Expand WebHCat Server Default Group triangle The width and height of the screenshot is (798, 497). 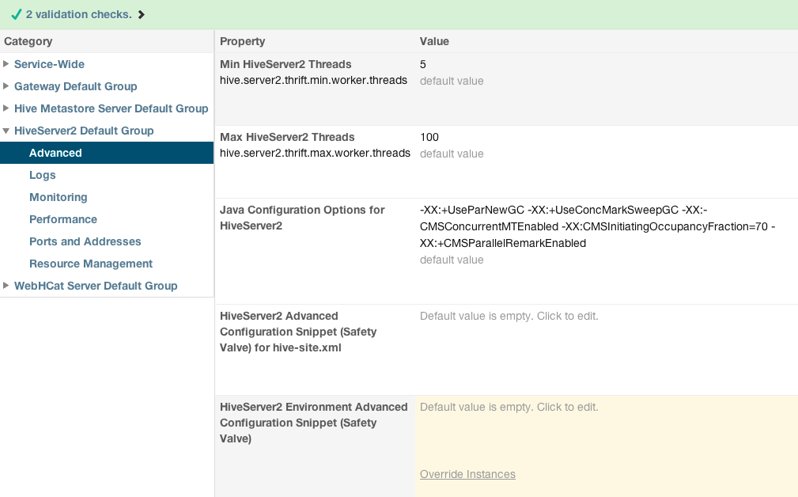tap(6, 285)
